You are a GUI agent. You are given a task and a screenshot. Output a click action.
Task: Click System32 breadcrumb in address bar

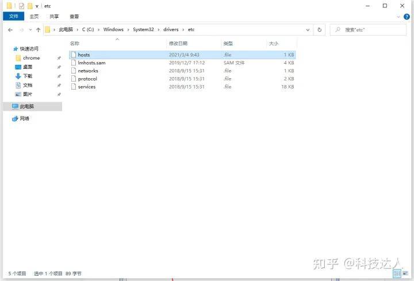[143, 29]
